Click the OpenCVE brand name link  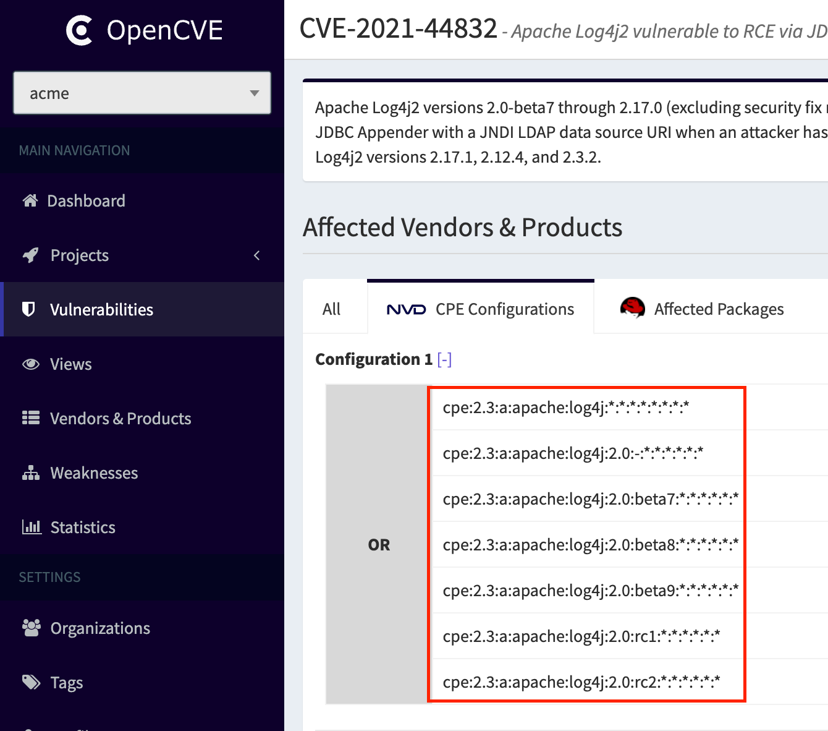[164, 30]
